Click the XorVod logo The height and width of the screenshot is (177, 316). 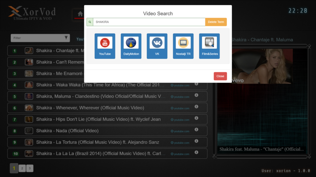[32, 13]
